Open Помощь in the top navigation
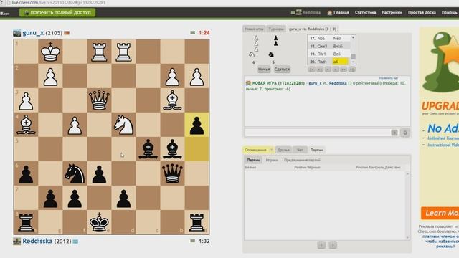 450,13
